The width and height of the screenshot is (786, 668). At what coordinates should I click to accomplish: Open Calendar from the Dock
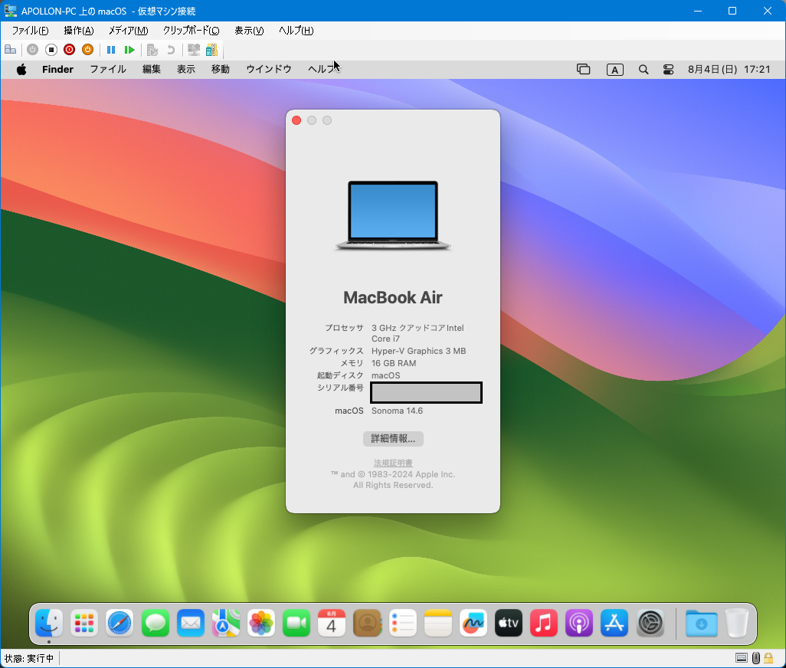click(x=332, y=624)
